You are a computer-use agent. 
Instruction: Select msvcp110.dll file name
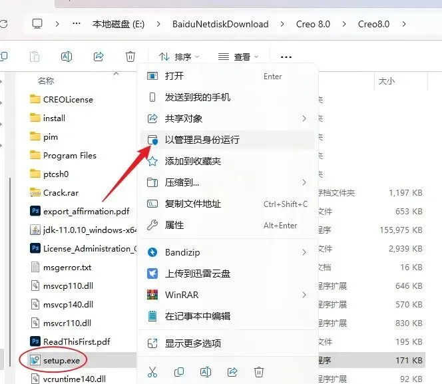click(68, 286)
